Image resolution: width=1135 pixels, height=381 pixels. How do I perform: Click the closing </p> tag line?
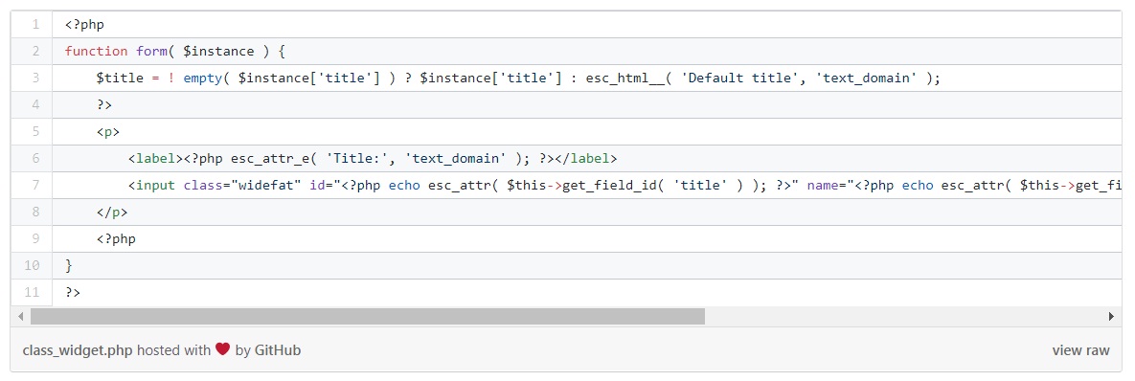[x=587, y=212]
